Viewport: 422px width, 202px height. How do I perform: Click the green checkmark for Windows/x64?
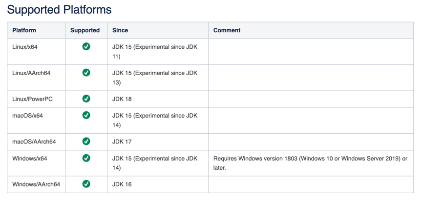[86, 158]
